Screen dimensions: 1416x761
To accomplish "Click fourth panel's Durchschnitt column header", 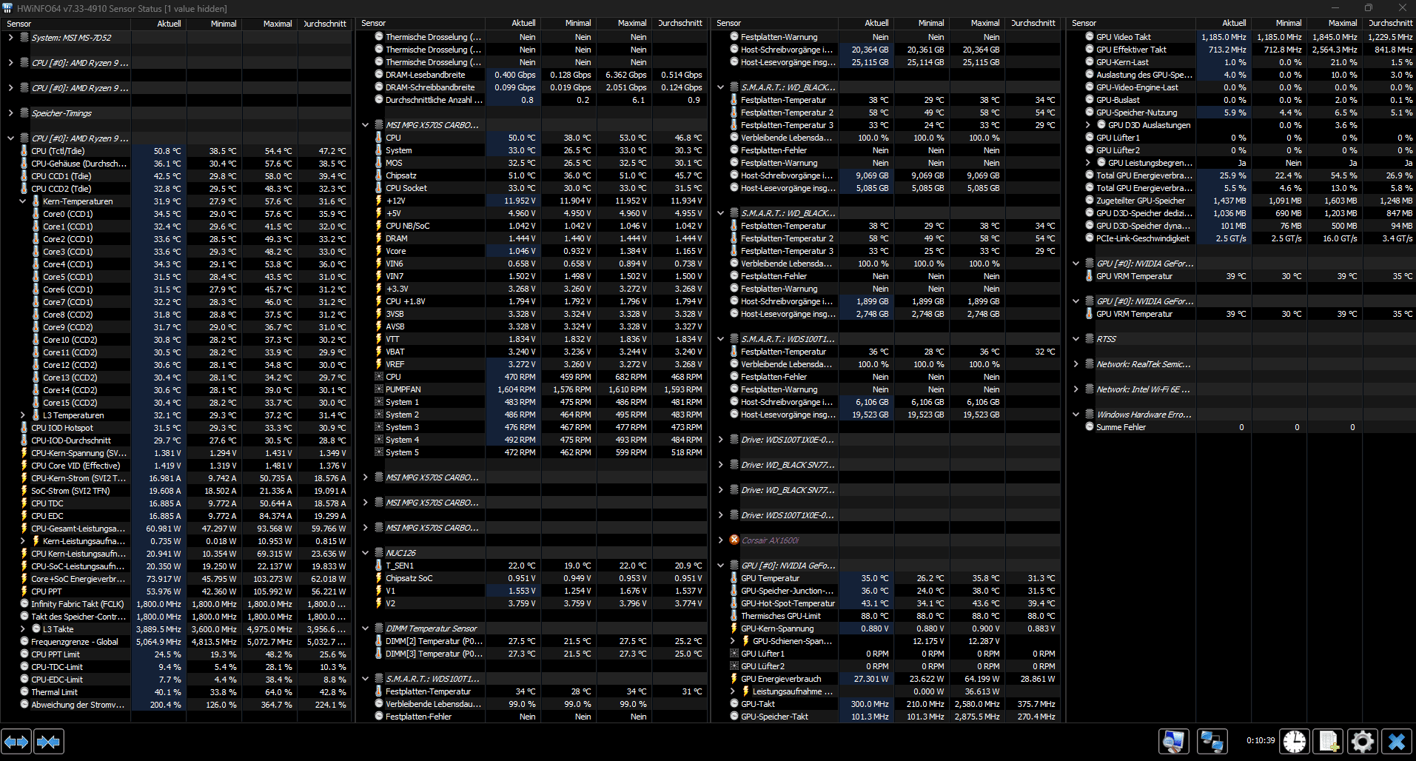I will (1389, 24).
